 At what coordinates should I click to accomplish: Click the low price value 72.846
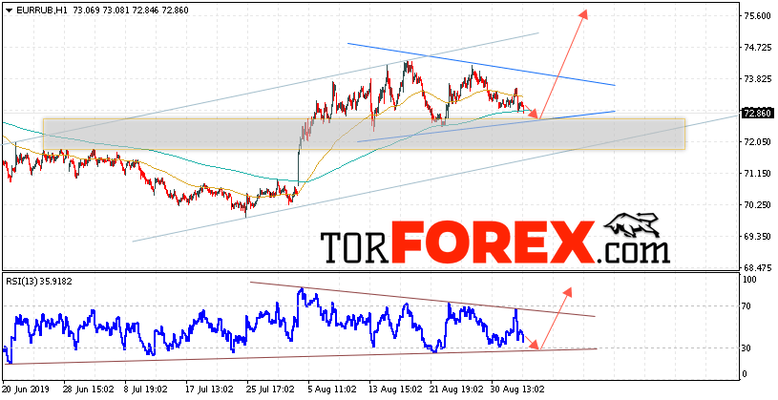(148, 10)
